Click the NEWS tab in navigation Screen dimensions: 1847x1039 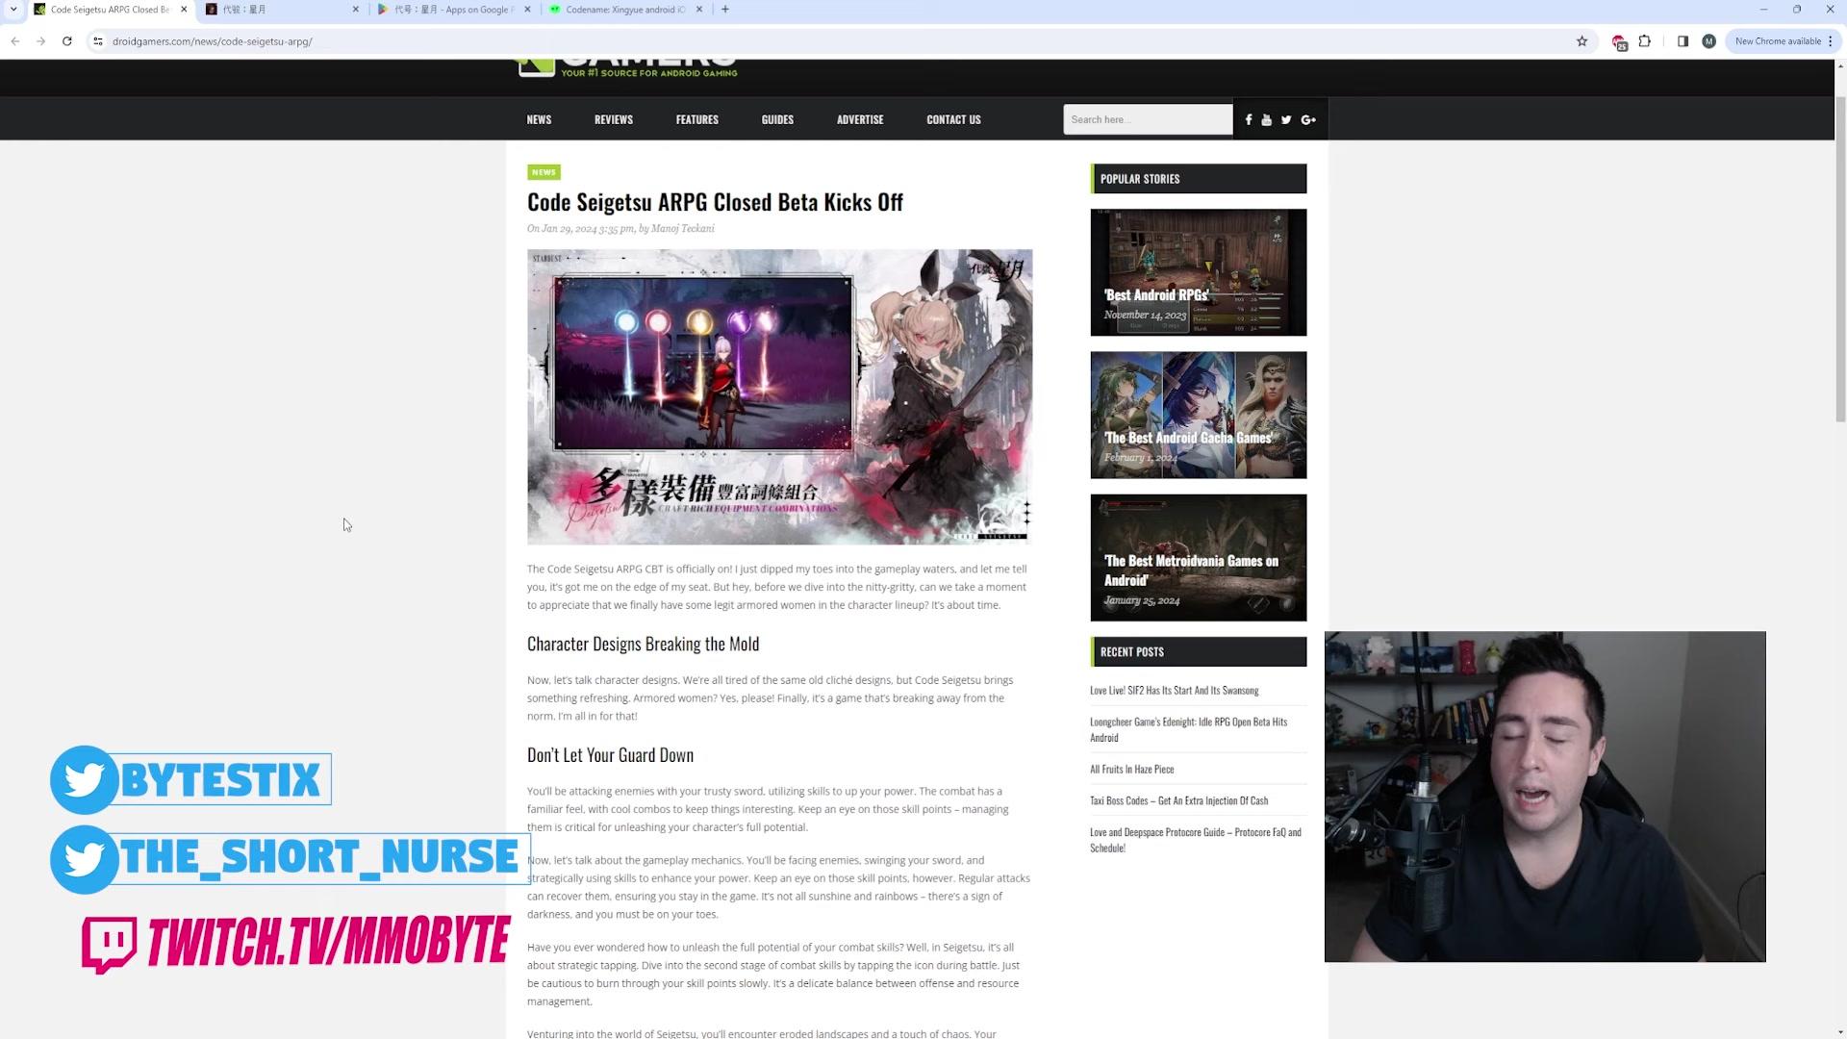coord(539,119)
